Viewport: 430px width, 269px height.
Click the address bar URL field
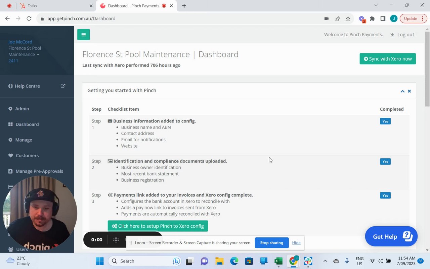click(181, 18)
